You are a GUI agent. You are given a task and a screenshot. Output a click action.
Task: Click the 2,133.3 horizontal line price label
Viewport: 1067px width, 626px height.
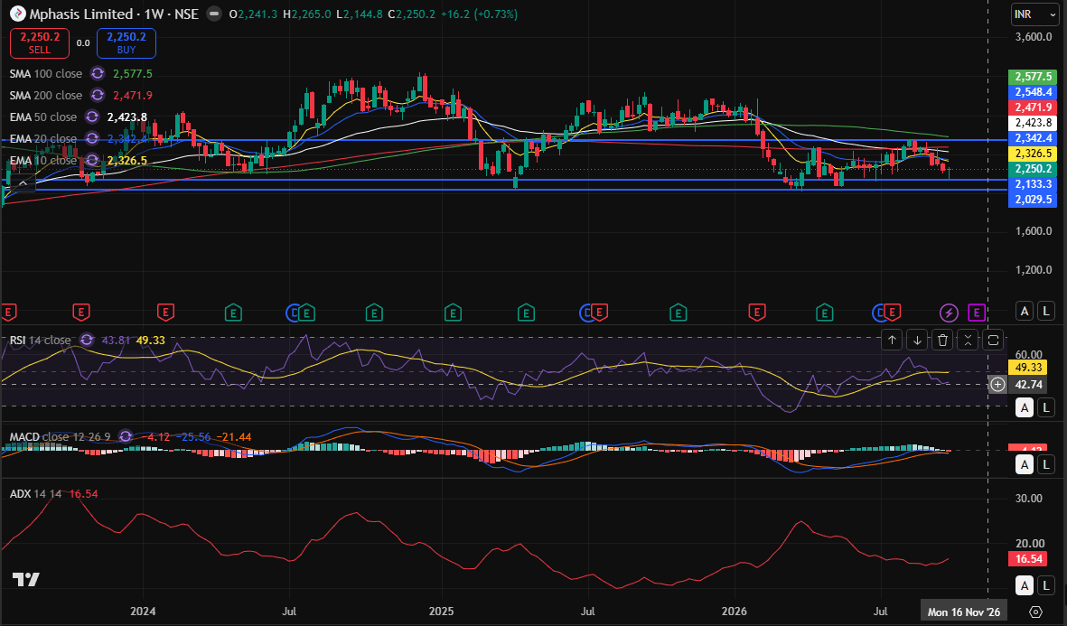1033,183
